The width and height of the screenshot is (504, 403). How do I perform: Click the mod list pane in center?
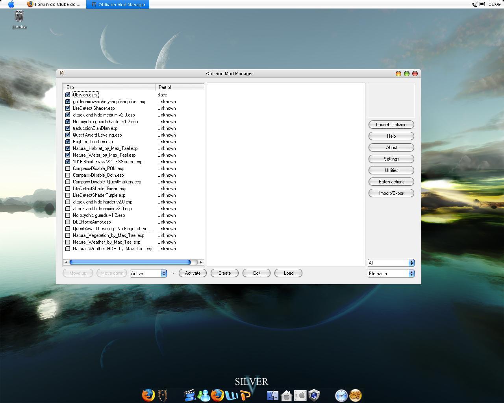point(286,174)
